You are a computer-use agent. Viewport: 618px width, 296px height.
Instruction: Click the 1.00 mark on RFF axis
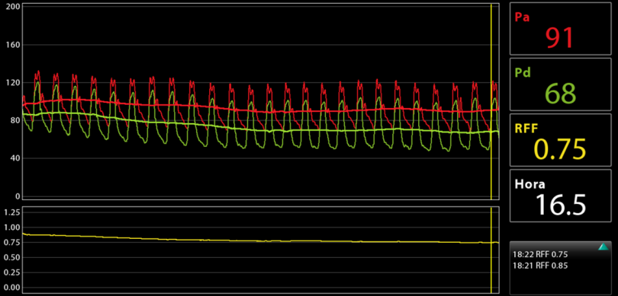11,228
